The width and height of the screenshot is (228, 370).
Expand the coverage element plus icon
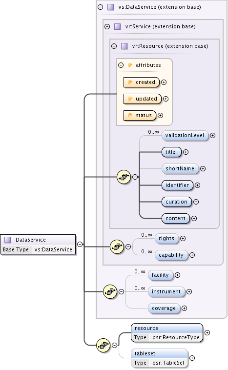click(185, 308)
